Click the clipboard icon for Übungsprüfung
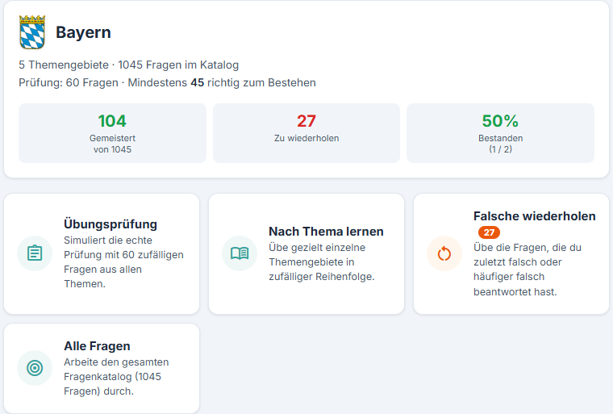Image resolution: width=613 pixels, height=414 pixels. [35, 253]
